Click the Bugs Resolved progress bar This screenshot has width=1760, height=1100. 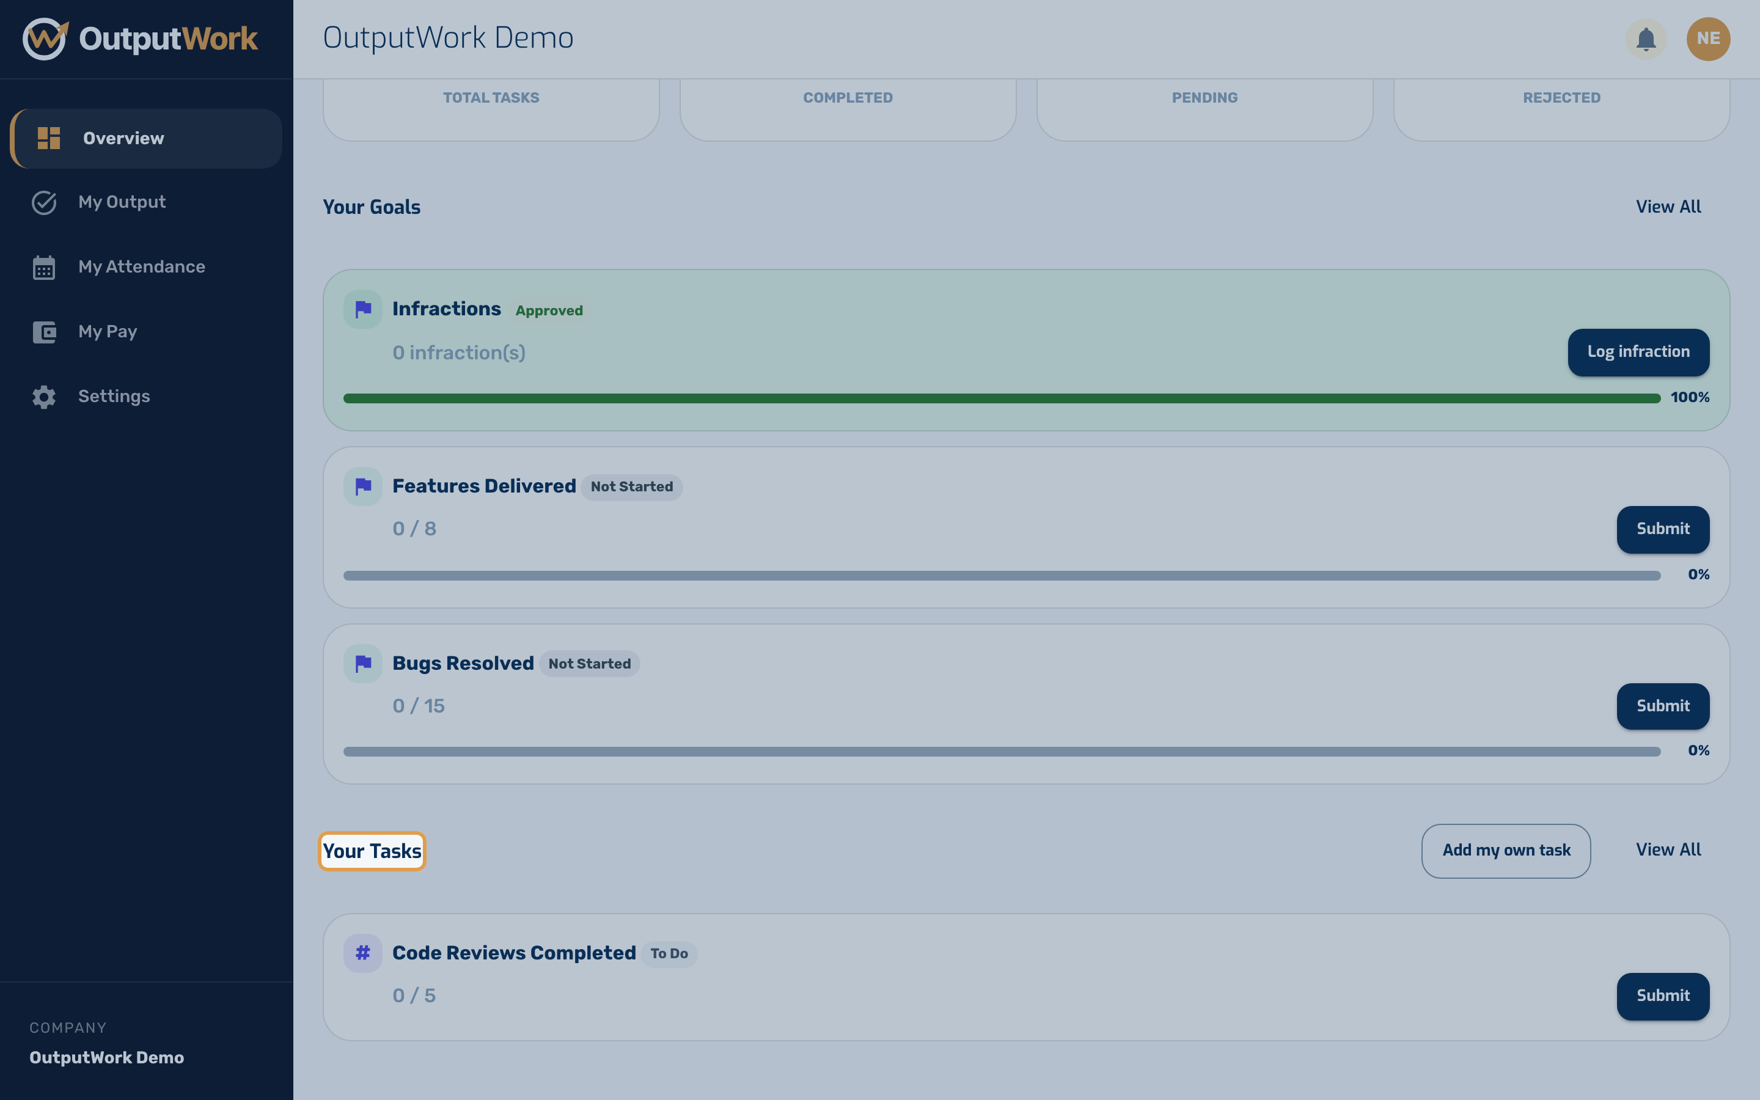tap(1002, 752)
